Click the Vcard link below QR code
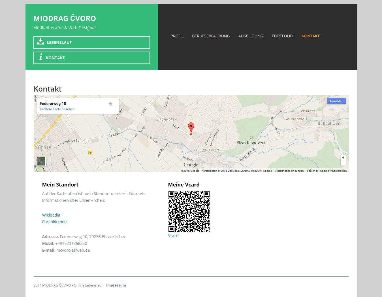The width and height of the screenshot is (382, 297). (x=173, y=236)
